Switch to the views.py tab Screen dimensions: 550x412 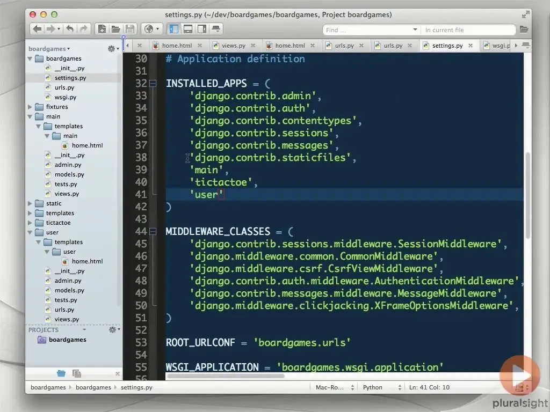(233, 46)
